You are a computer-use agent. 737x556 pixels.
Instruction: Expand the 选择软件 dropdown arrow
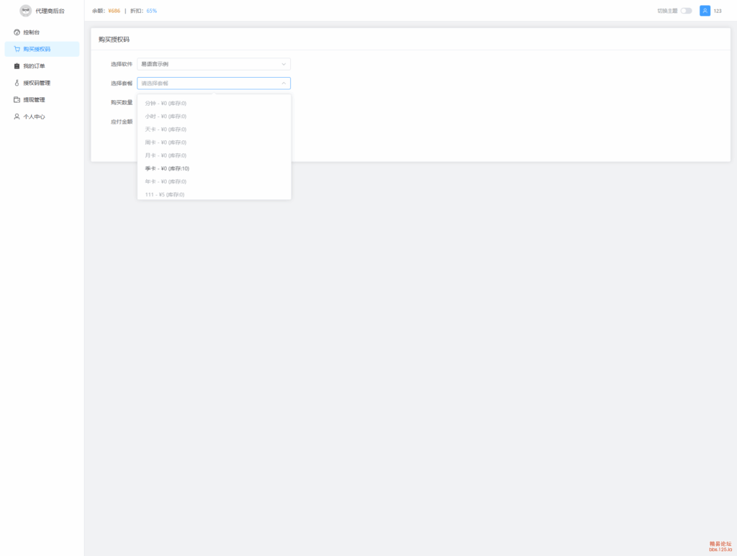[x=284, y=64]
